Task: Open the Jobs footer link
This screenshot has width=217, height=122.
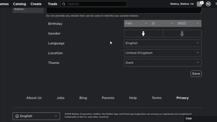Action: tap(60, 98)
